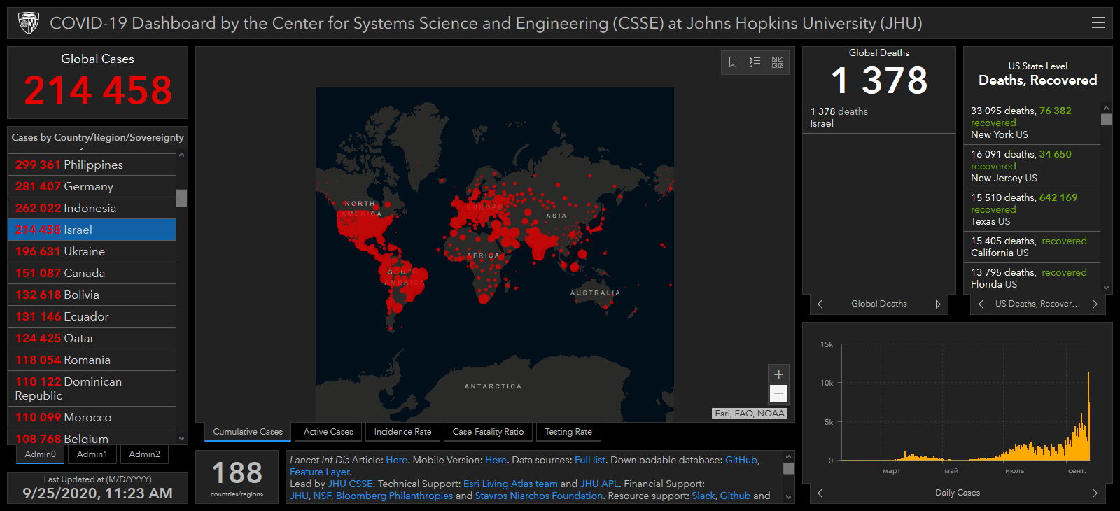1120x511 pixels.
Task: Switch to Incidence Rate tab
Action: pyautogui.click(x=402, y=432)
